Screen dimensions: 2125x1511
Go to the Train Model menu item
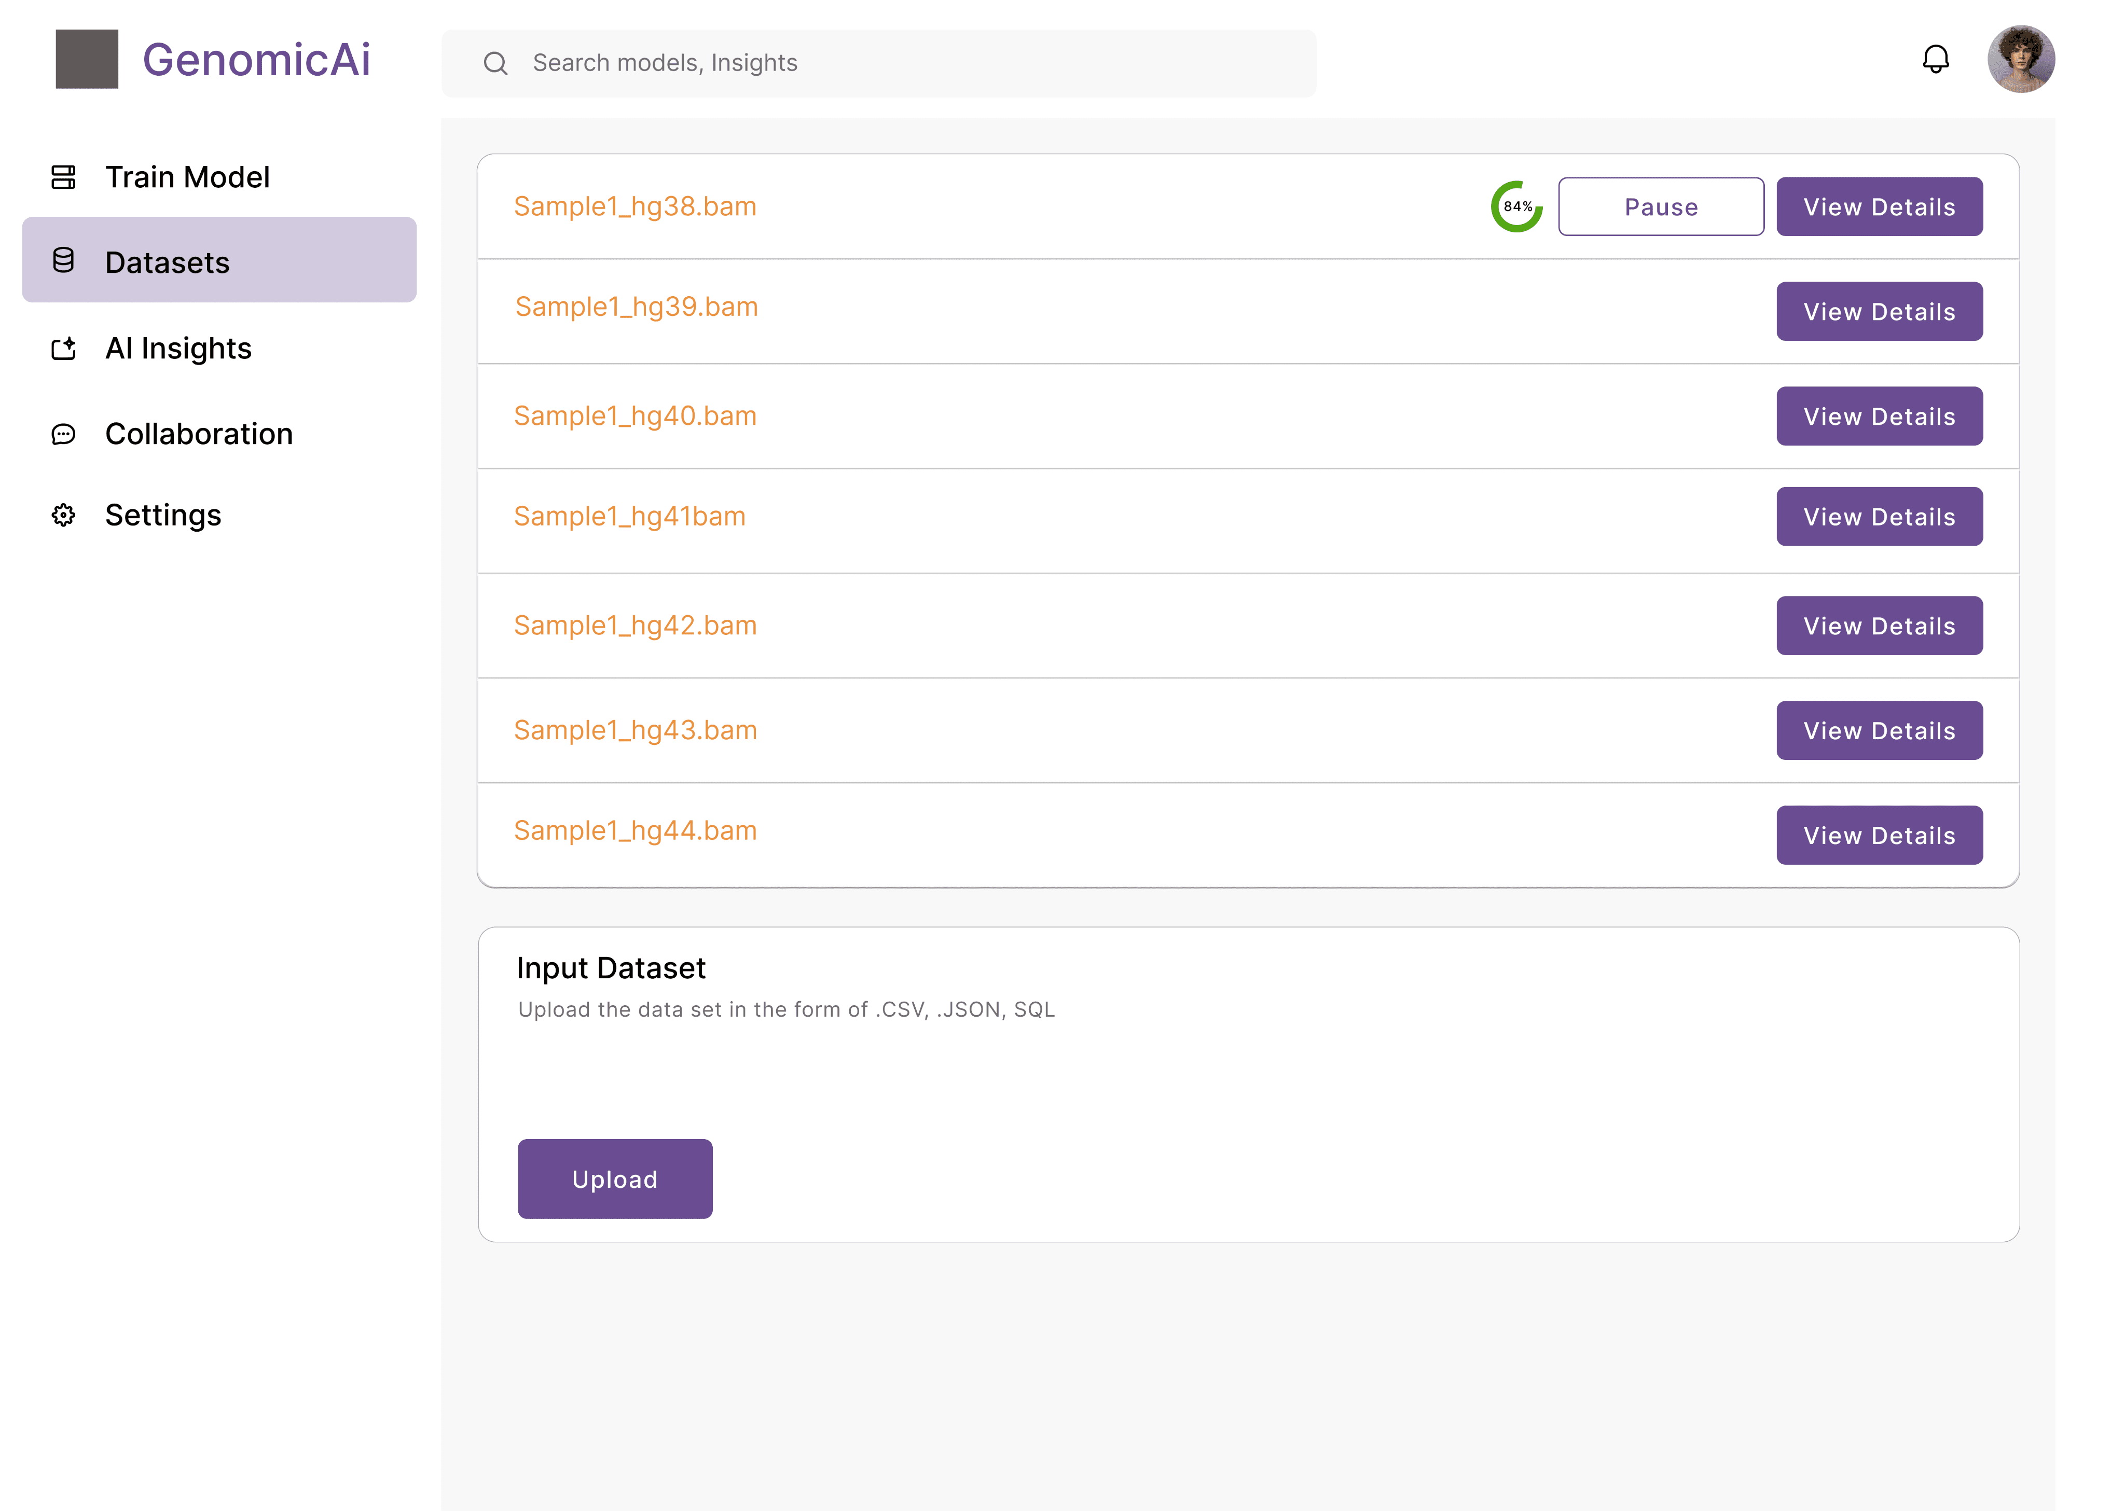(x=187, y=177)
